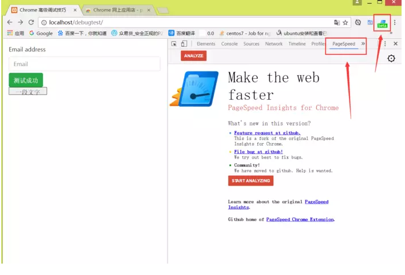Screen dimensions: 405x275
Task: Show more bookmarks overflow chevron
Action: (391, 33)
